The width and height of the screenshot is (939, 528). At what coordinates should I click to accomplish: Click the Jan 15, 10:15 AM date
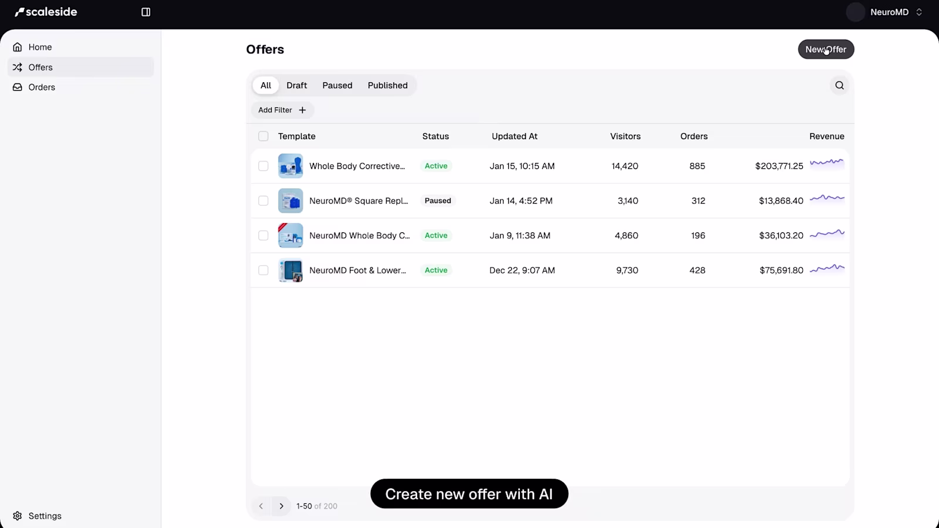click(522, 166)
